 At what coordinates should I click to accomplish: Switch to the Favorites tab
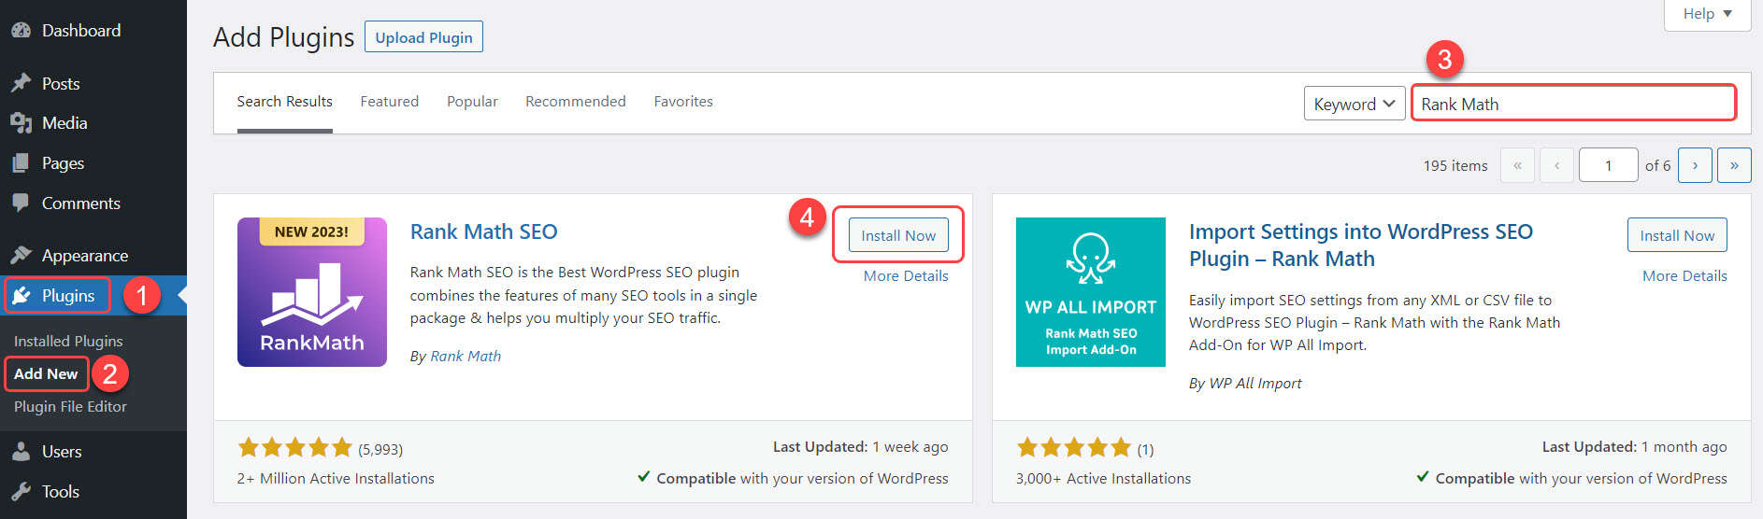click(x=683, y=102)
